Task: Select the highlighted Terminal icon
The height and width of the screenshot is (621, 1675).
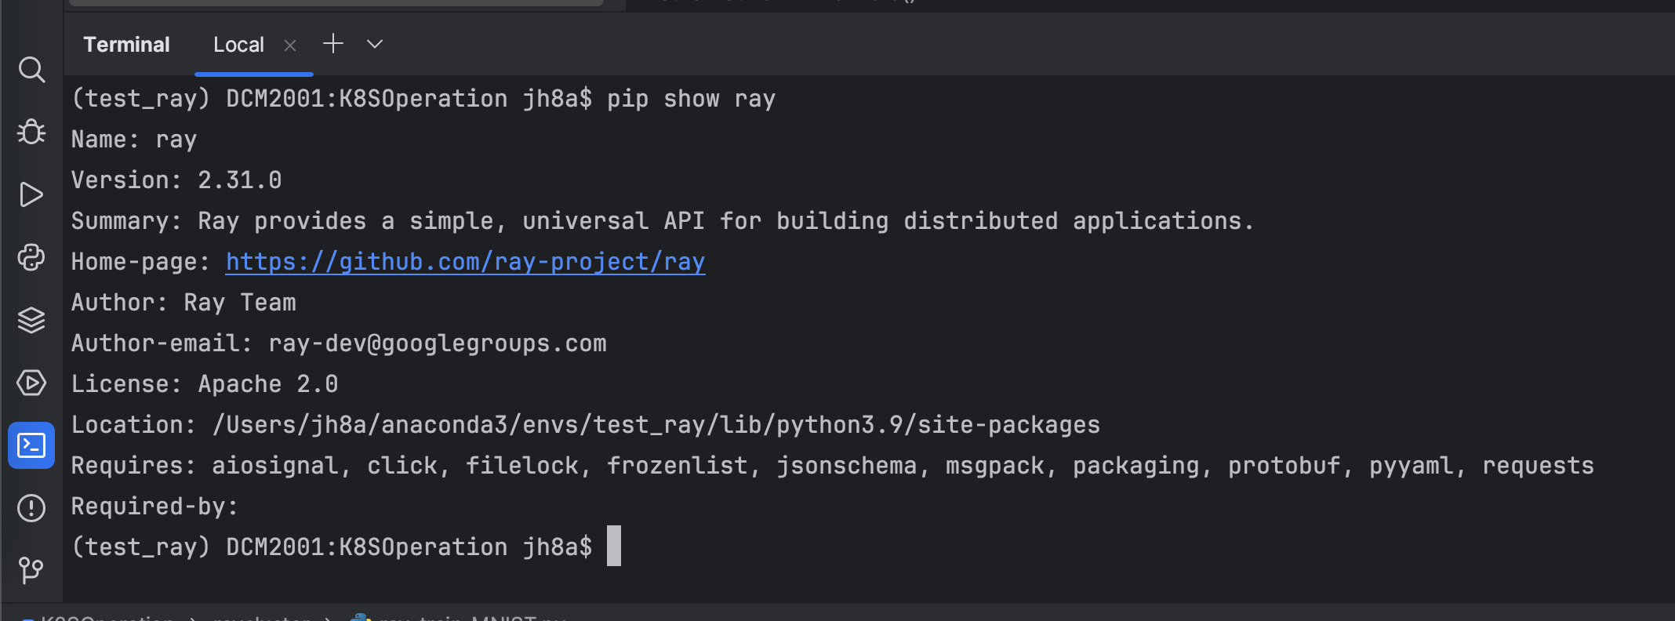Action: pos(31,445)
